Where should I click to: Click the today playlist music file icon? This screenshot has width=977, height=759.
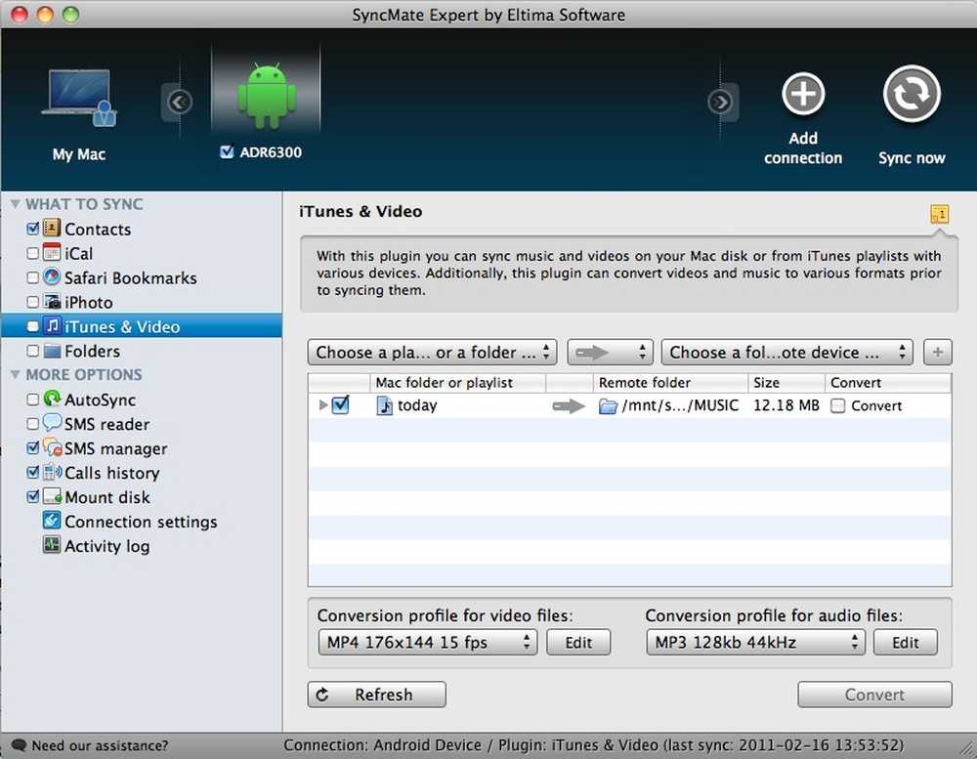(384, 405)
